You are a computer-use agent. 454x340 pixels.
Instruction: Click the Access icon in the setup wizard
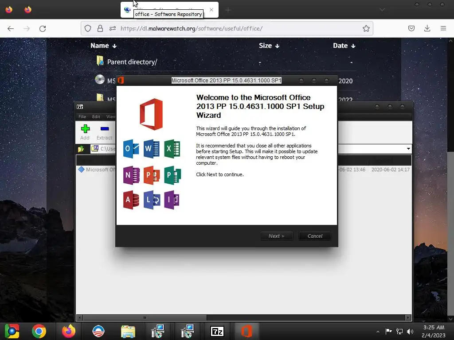click(131, 200)
